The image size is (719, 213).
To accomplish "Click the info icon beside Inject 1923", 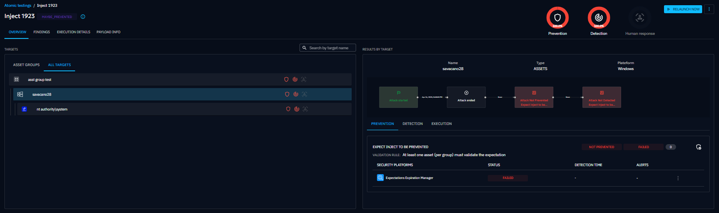I will [x=83, y=17].
